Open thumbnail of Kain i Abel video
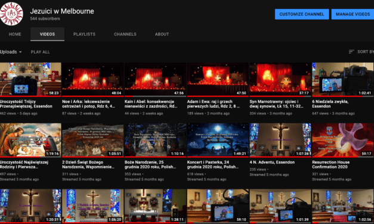The image size is (374, 224). pyautogui.click(x=155, y=80)
